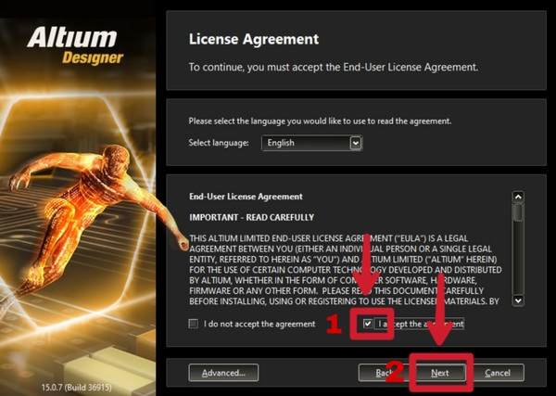Click the 'Select language:' label
Image resolution: width=556 pixels, height=396 pixels.
click(219, 143)
